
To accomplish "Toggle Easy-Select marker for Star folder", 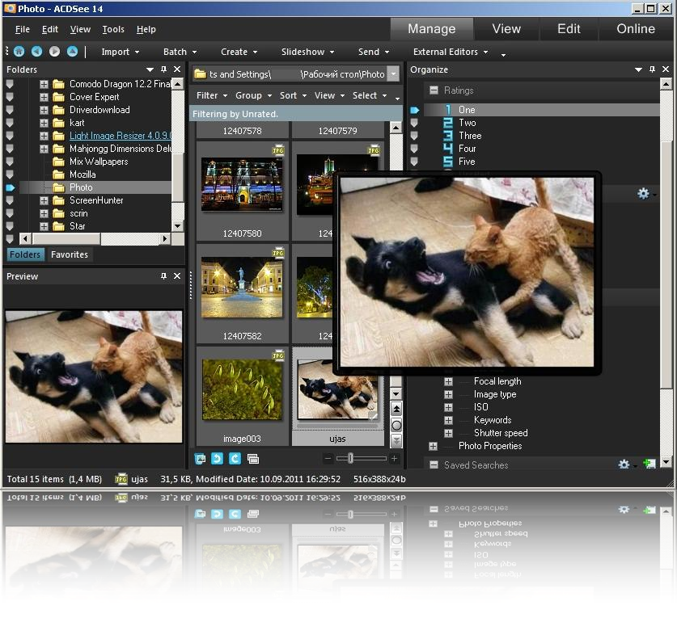I will point(10,226).
